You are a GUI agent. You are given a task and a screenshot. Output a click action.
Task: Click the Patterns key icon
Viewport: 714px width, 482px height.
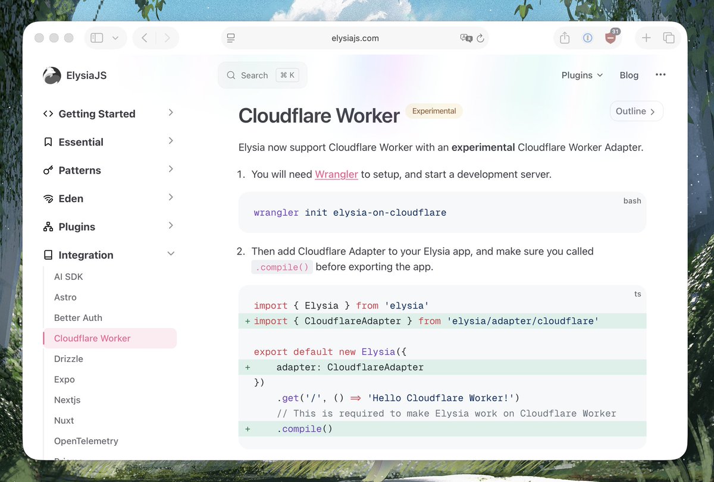48,171
